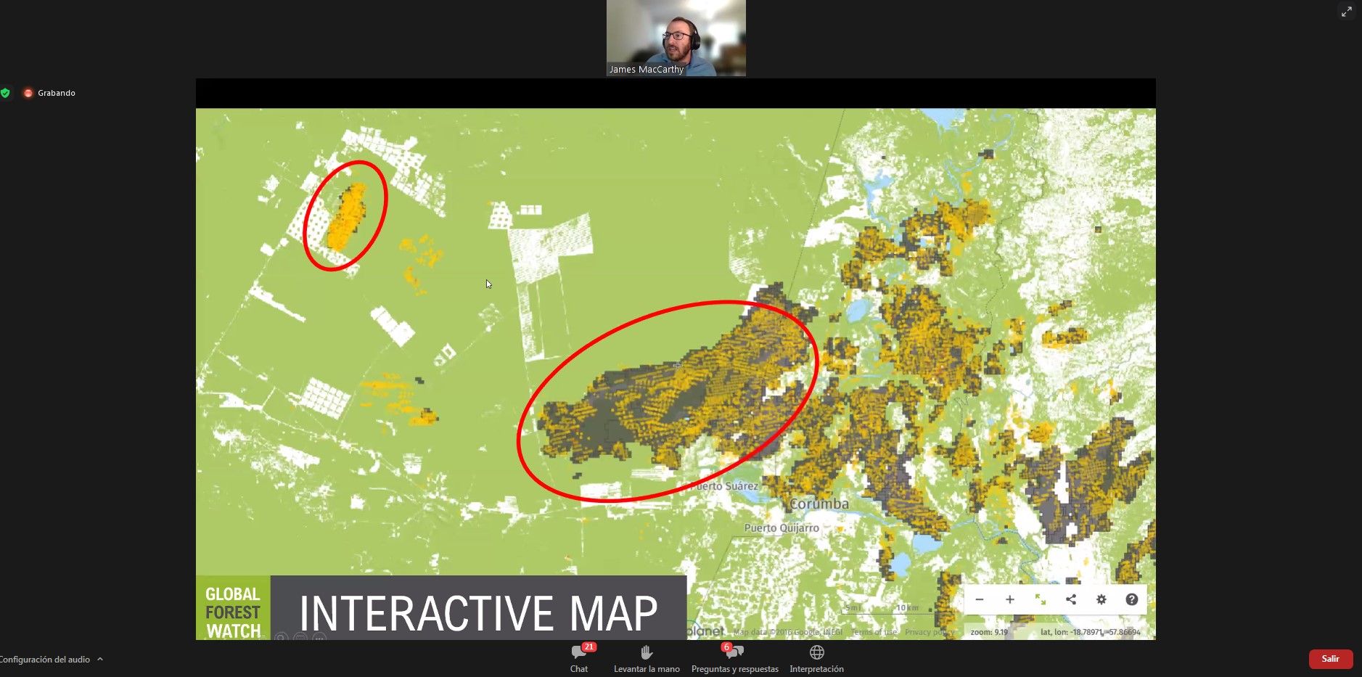
Task: Open the Privacy policy link
Action: 929,632
